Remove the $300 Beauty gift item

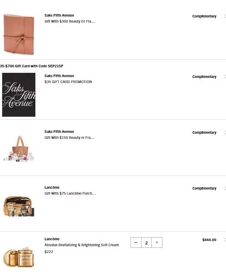[x=225, y=16]
